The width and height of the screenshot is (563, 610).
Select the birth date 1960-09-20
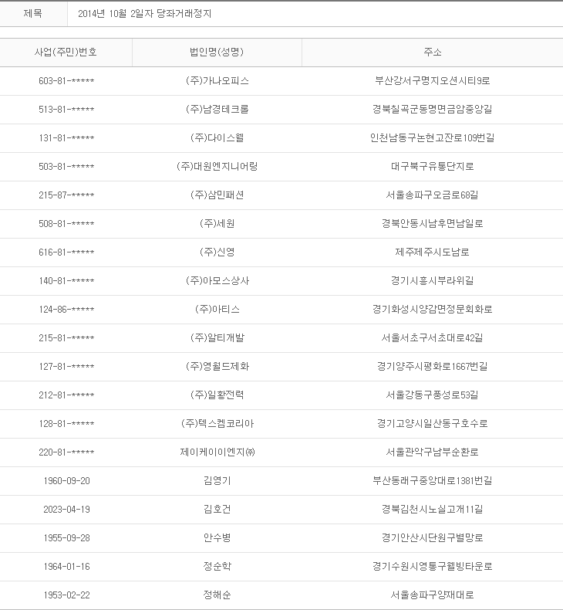pos(66,481)
